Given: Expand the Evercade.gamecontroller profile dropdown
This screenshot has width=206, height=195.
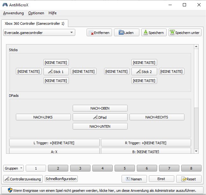Looking at the screenshot, I should coord(39,32).
